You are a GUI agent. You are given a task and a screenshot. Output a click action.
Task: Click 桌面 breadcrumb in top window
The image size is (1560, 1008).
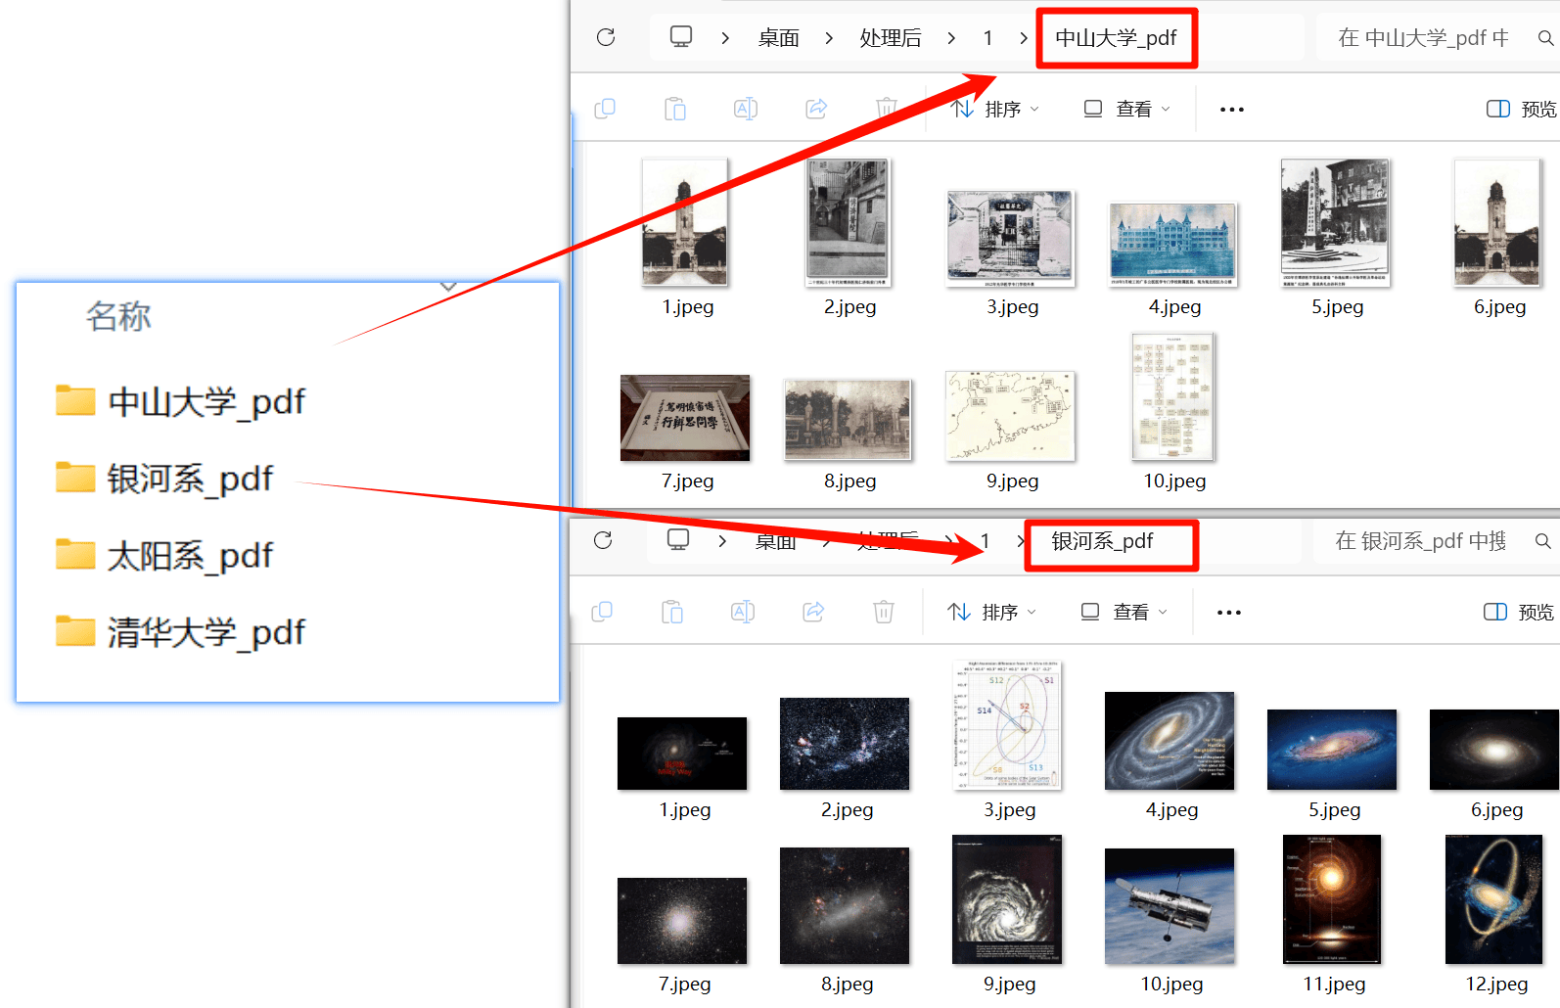pos(779,38)
